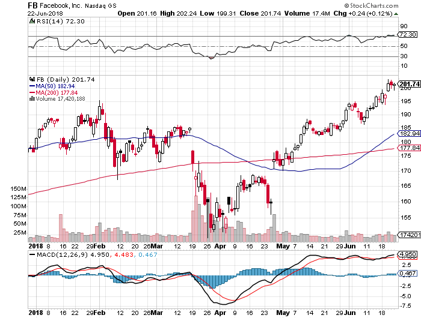Click the -7.5 MACD scale label
This screenshot has height=318, width=421.
pyautogui.click(x=405, y=306)
